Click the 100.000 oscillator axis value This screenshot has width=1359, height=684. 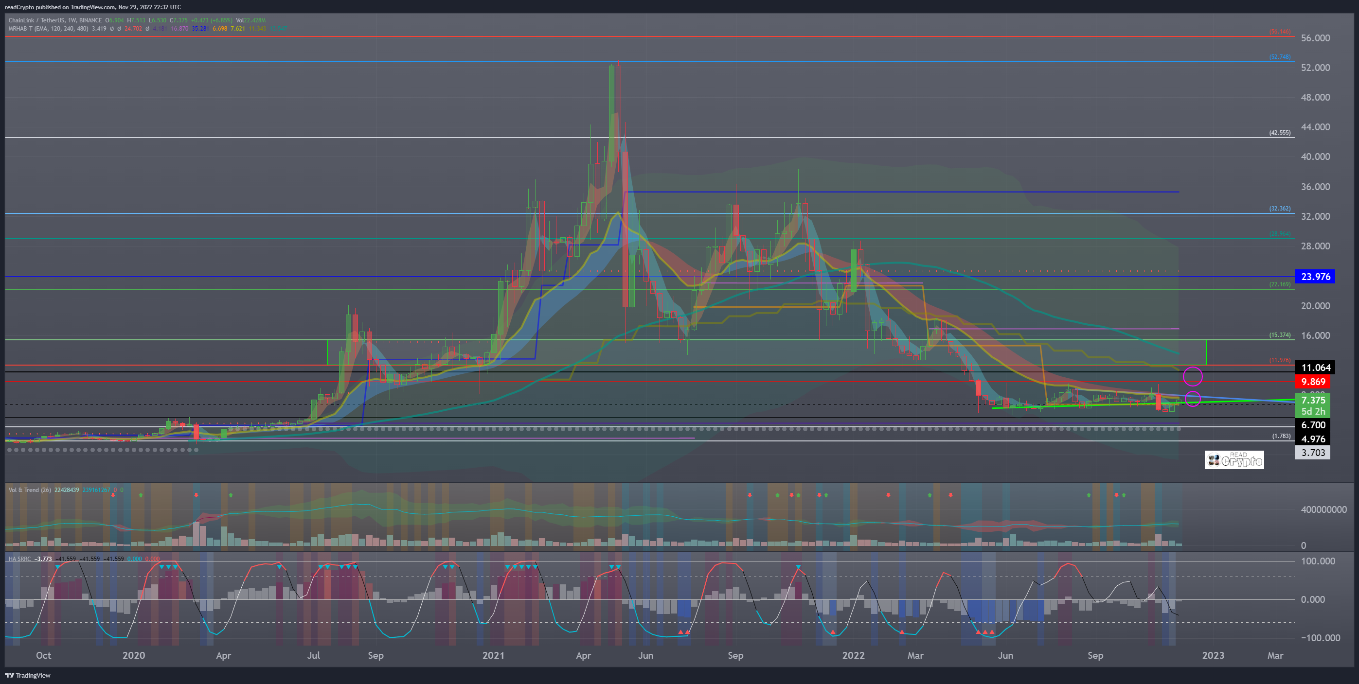coord(1318,561)
